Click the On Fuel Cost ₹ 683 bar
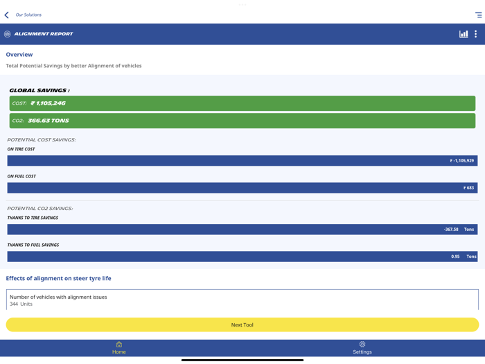Viewport: 485px width, 364px height. click(x=242, y=188)
